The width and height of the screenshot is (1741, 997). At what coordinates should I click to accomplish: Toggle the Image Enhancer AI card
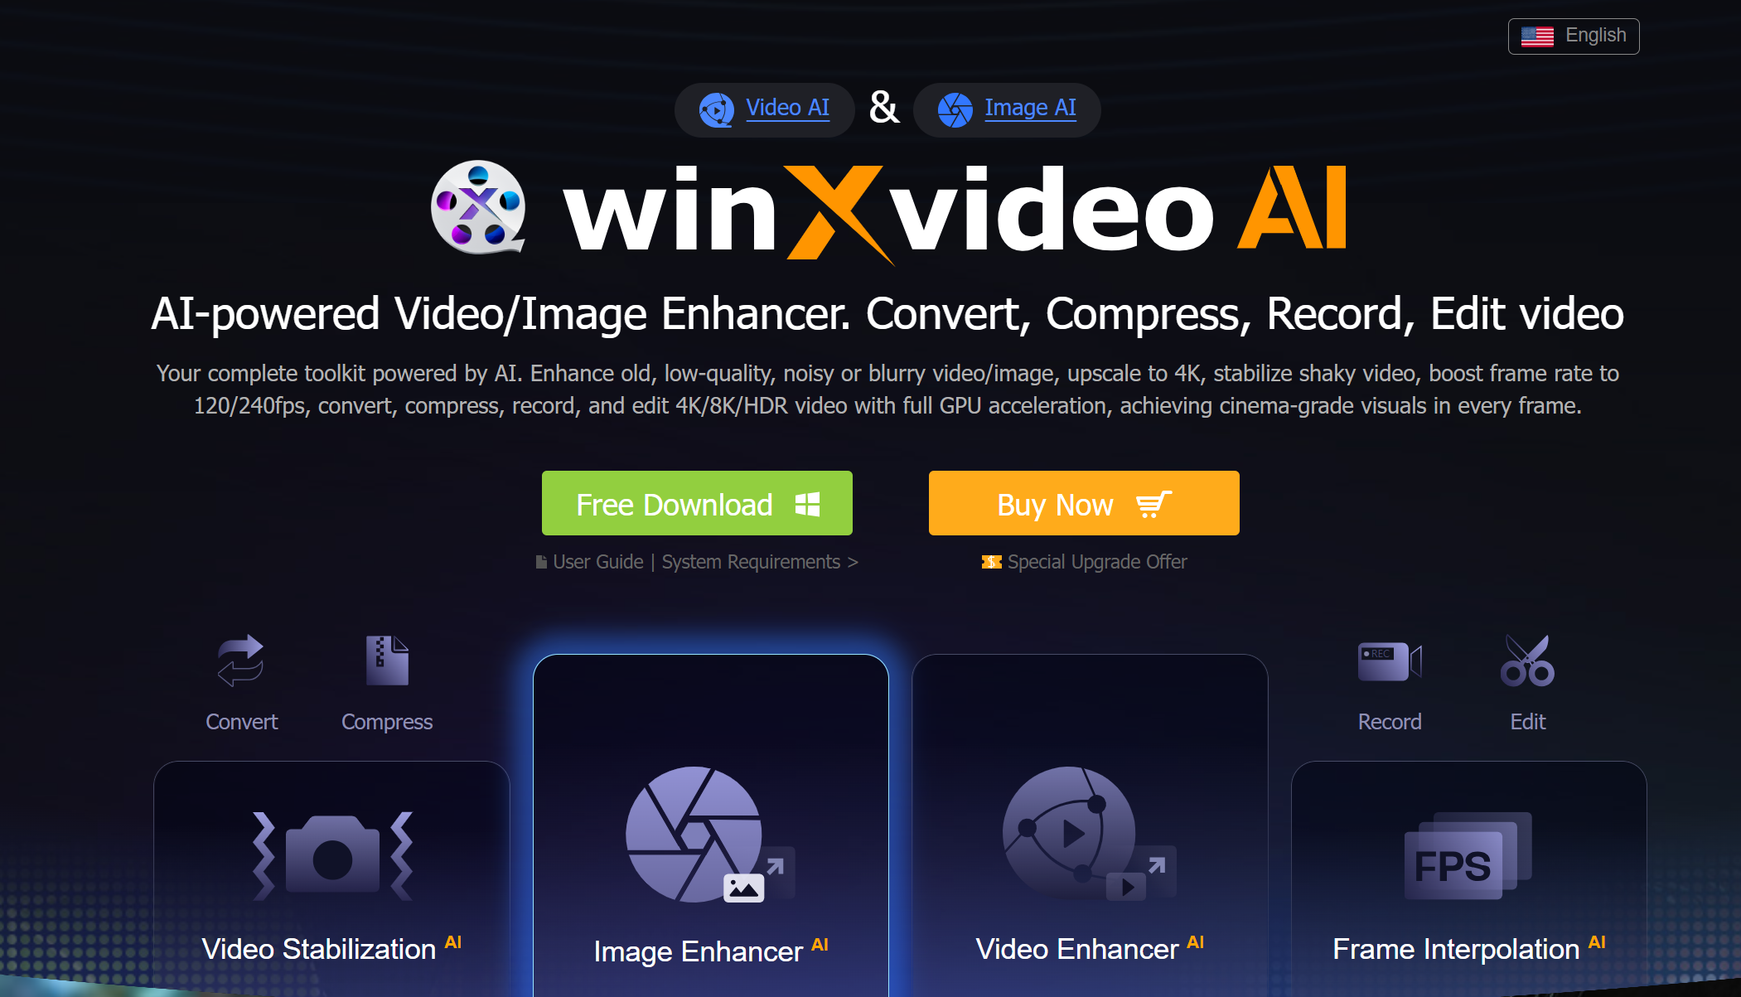[x=713, y=837]
